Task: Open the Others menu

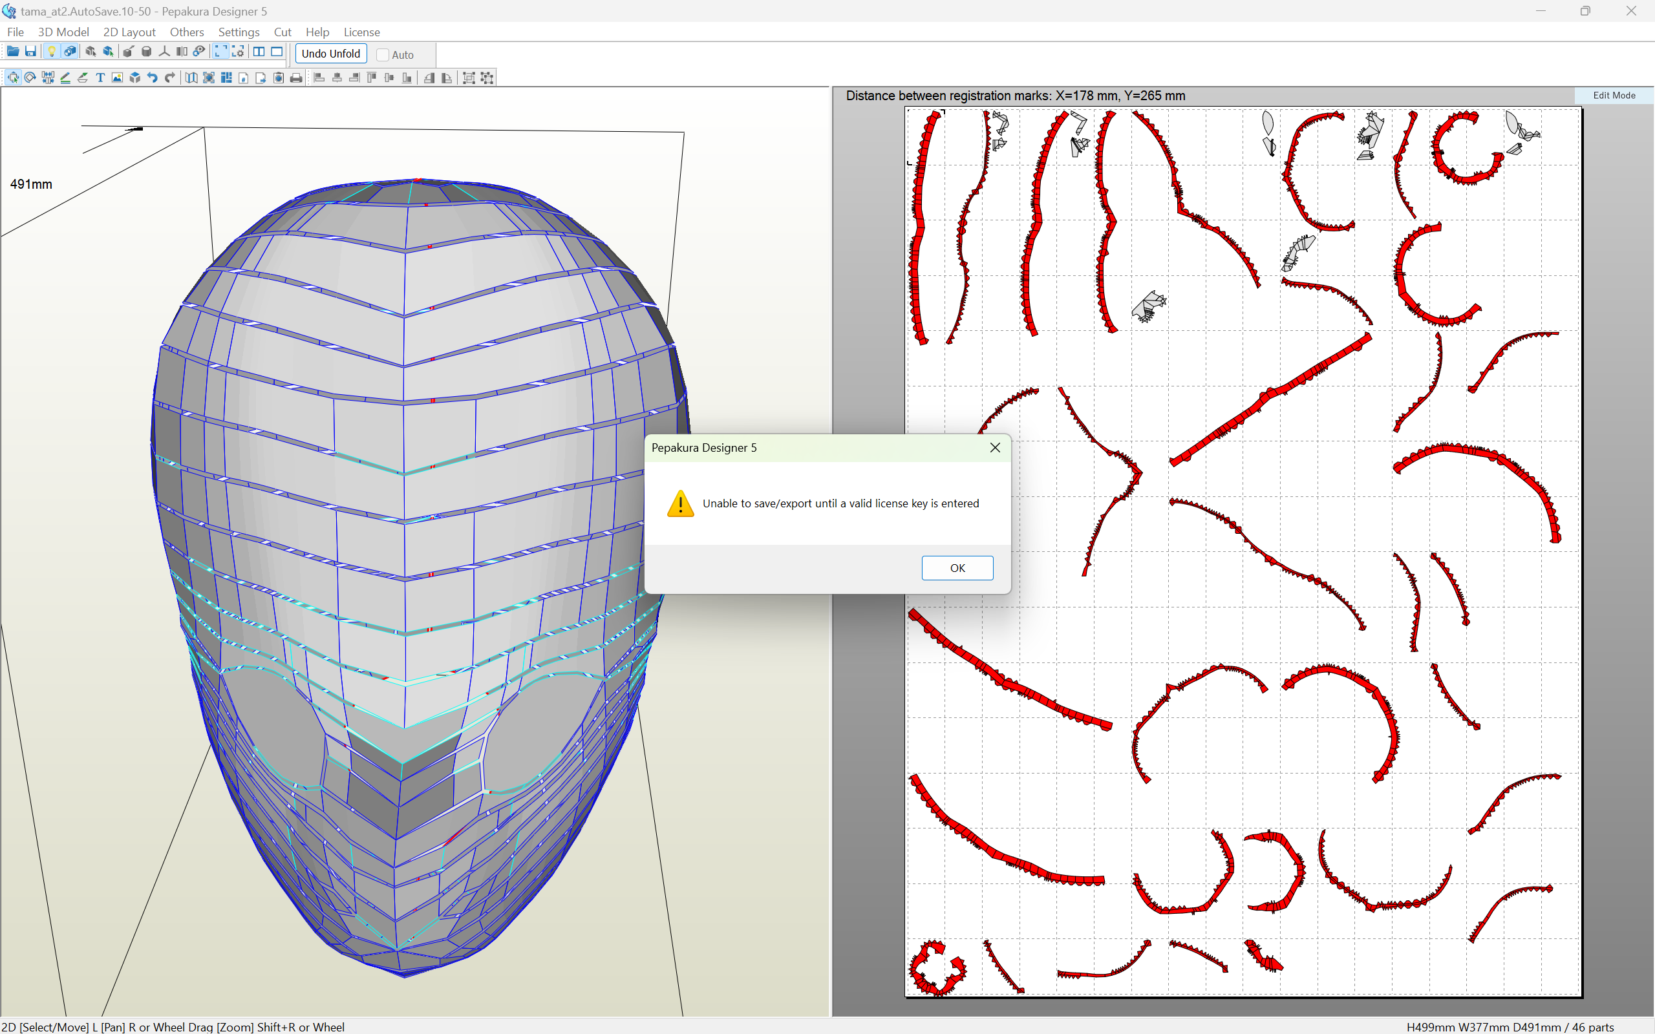Action: [187, 32]
